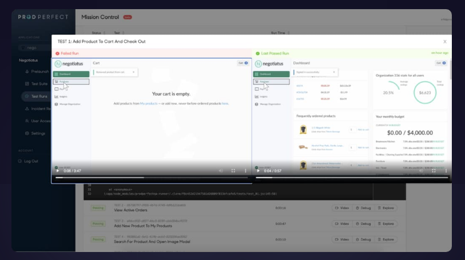Select Dashboard in the Last Passed Run video
The width and height of the screenshot is (465, 260).
coord(271,74)
